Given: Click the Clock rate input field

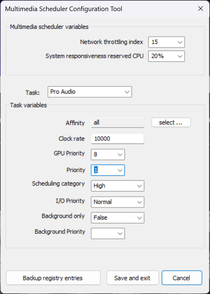Looking at the screenshot, I should tap(118, 139).
